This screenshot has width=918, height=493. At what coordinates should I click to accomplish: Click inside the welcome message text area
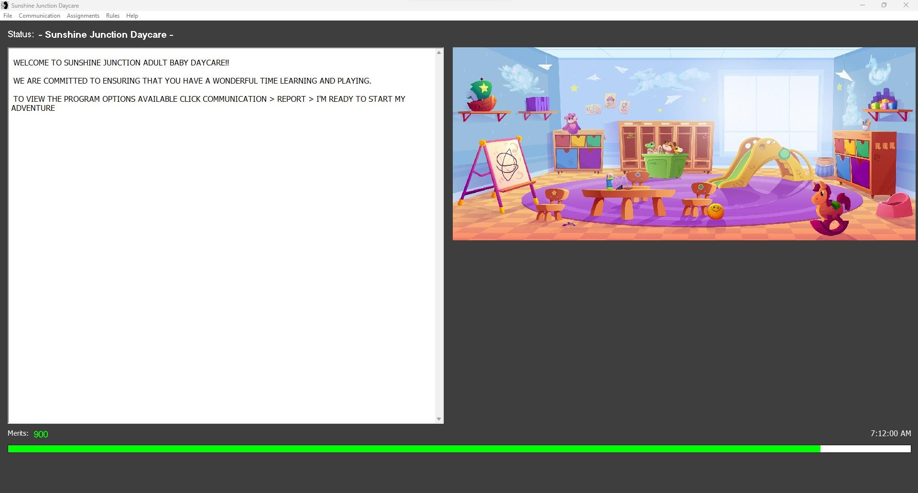(220, 239)
